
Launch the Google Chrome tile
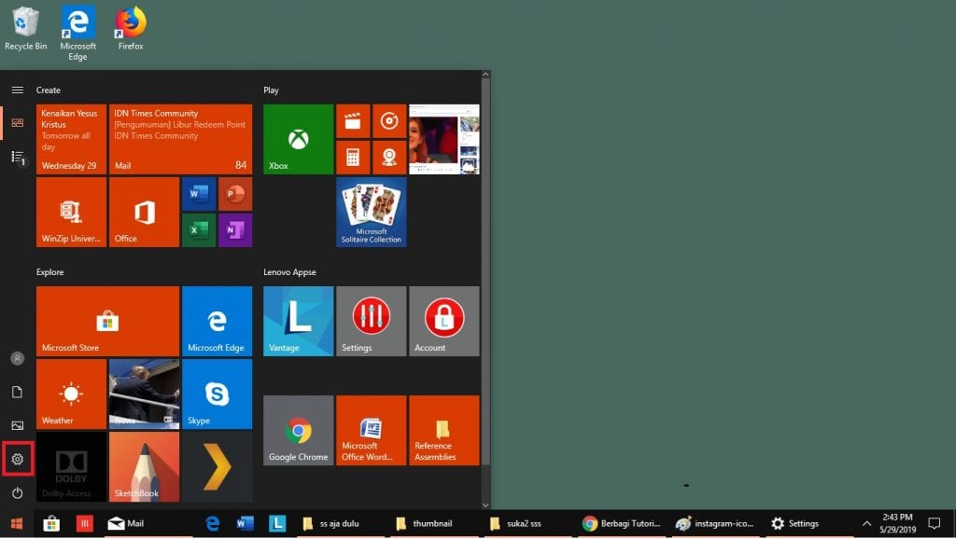tap(298, 431)
